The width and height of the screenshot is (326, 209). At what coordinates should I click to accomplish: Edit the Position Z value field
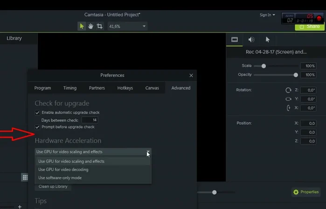(x=308, y=141)
